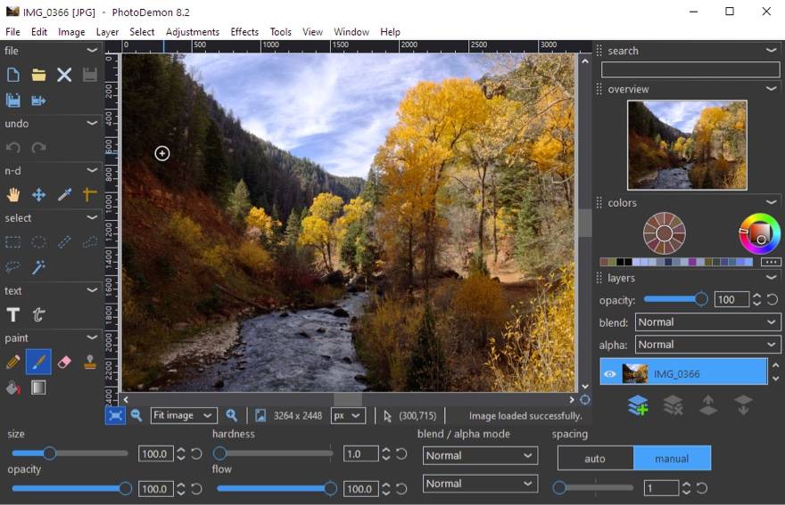Select the basic Text tool
Image resolution: width=785 pixels, height=505 pixels.
tap(13, 314)
